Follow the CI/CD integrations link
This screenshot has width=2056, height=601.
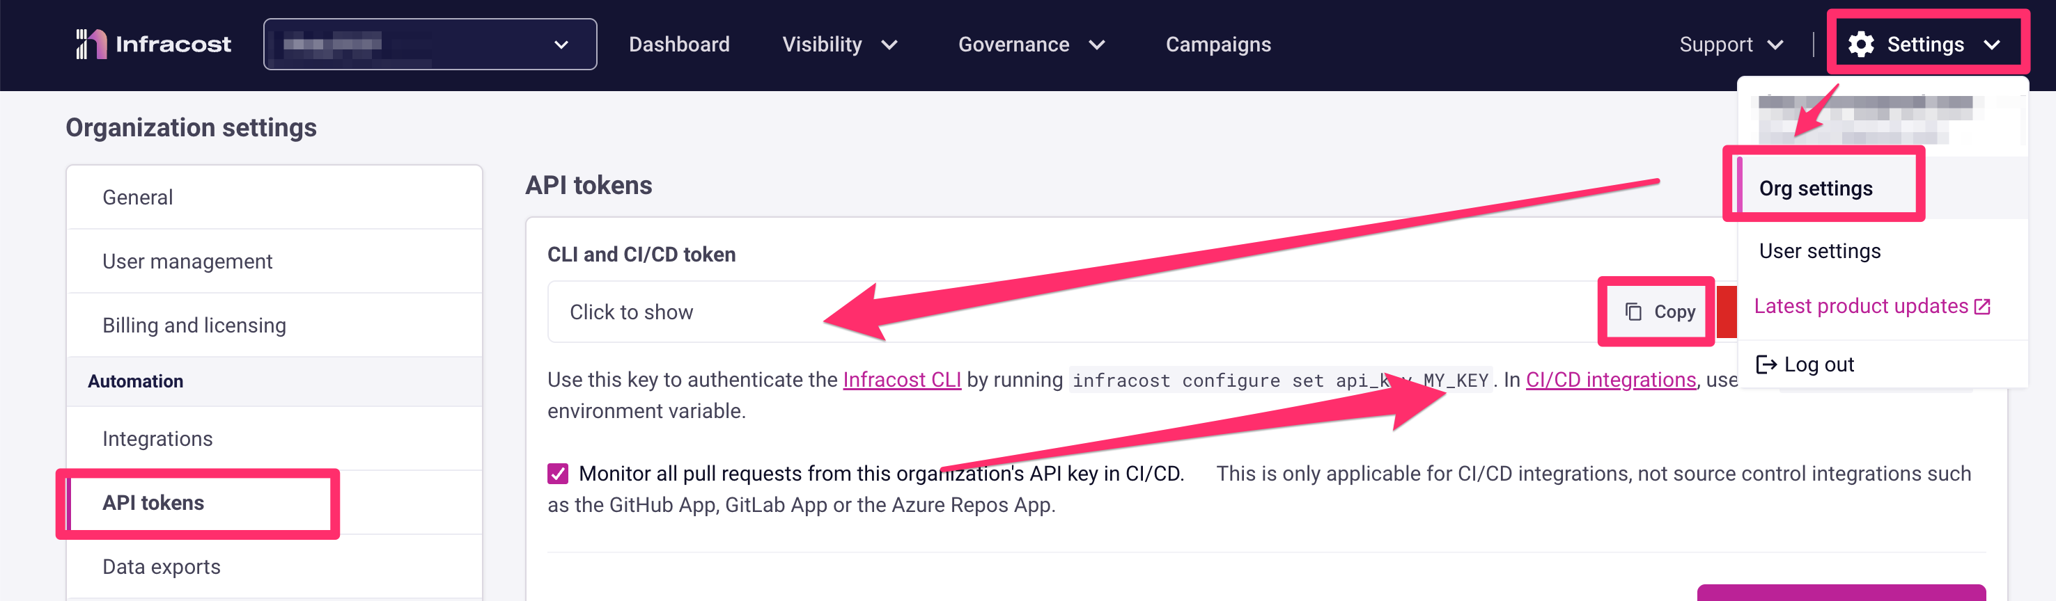click(x=1611, y=379)
